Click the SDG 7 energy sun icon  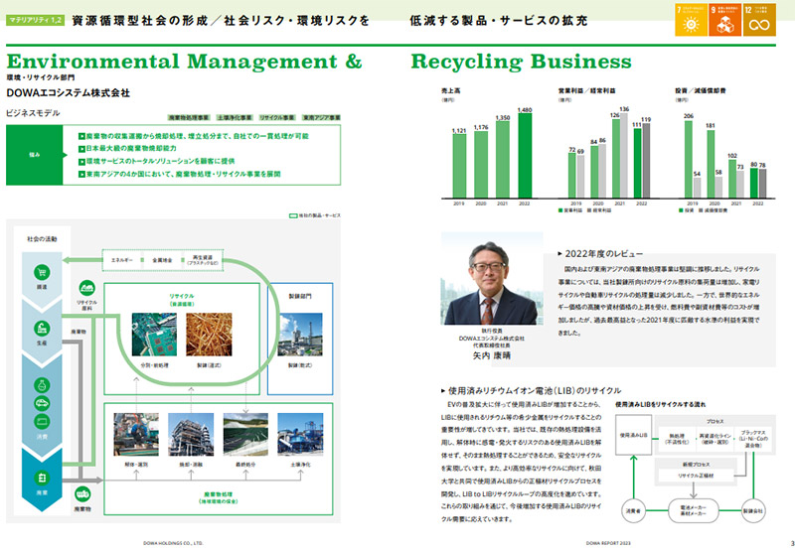pos(691,20)
